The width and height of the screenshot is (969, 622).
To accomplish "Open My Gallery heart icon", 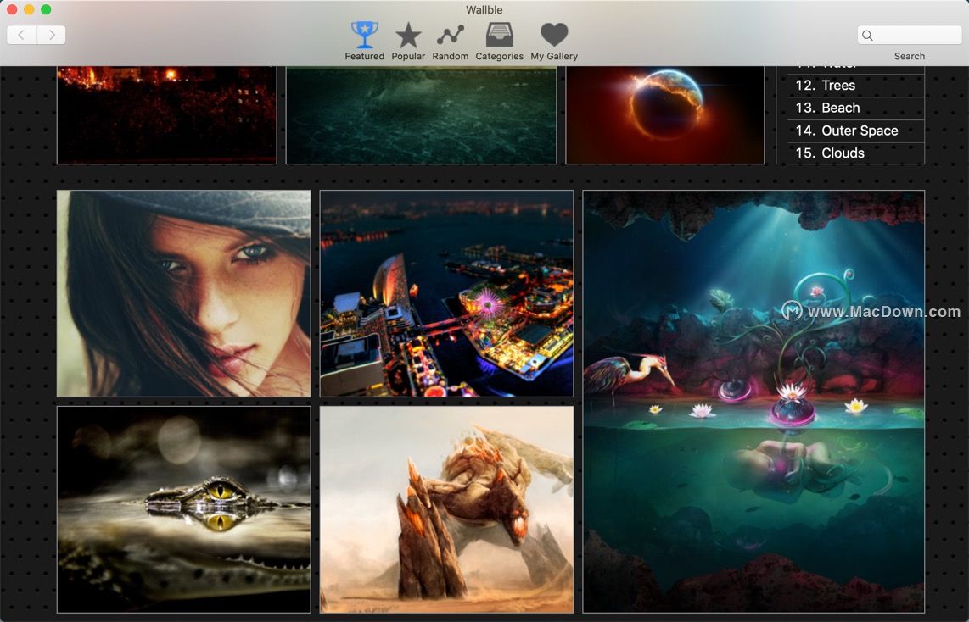I will (x=554, y=36).
